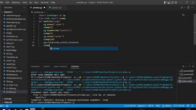This screenshot has height=110, width=196.
Task: Open searchthings.py in Explorer
Action: (13, 16)
